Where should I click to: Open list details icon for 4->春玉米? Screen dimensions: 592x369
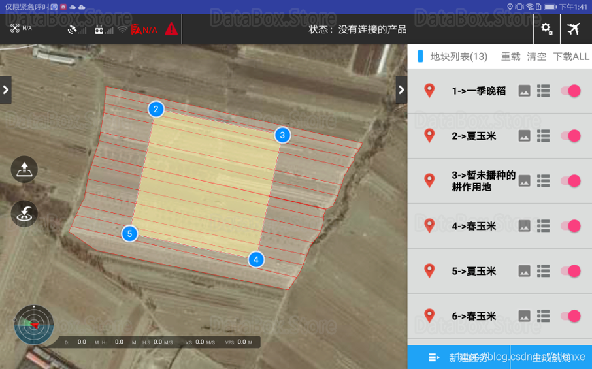tap(543, 225)
